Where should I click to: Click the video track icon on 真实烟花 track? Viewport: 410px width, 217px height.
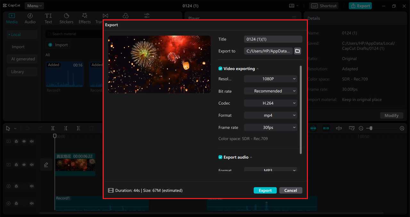click(9, 165)
